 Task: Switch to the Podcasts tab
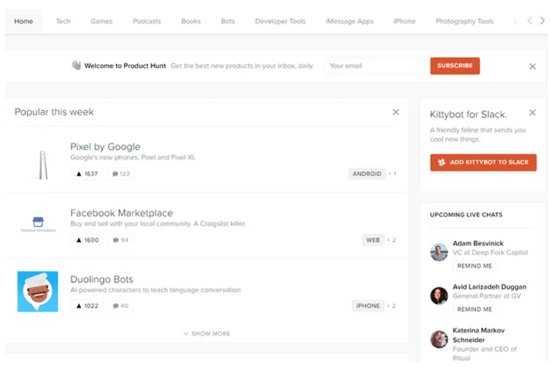(x=146, y=21)
